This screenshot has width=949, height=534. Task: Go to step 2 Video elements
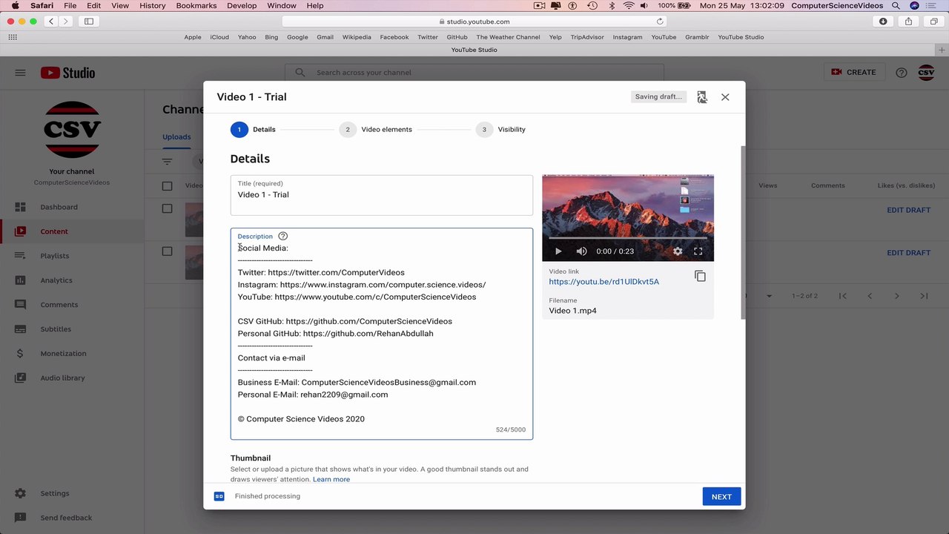tap(376, 130)
